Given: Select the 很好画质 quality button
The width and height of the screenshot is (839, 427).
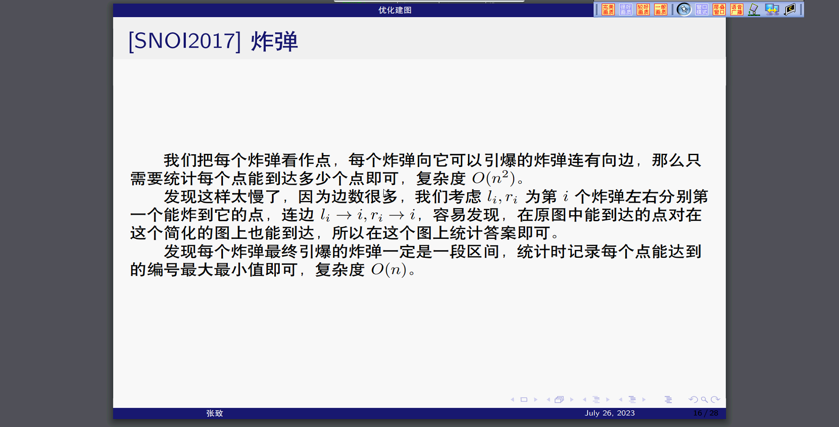Looking at the screenshot, I should pyautogui.click(x=626, y=9).
